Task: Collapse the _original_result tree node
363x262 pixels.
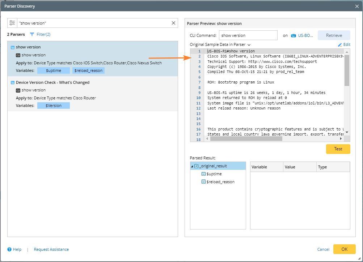Action: pyautogui.click(x=192, y=166)
